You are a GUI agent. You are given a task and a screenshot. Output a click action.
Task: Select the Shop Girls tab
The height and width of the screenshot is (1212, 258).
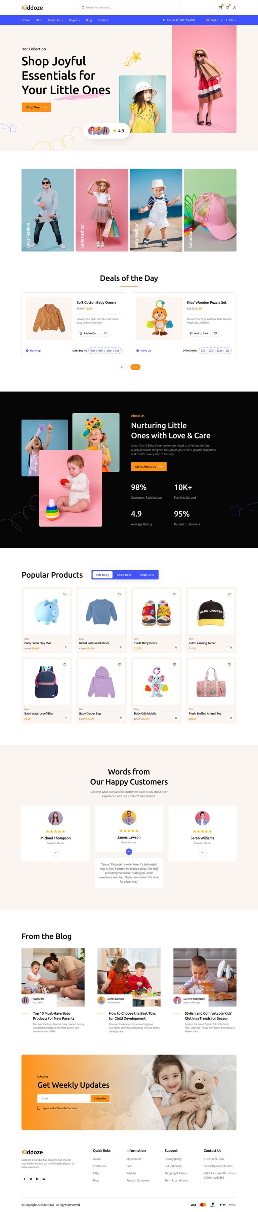[x=147, y=575]
